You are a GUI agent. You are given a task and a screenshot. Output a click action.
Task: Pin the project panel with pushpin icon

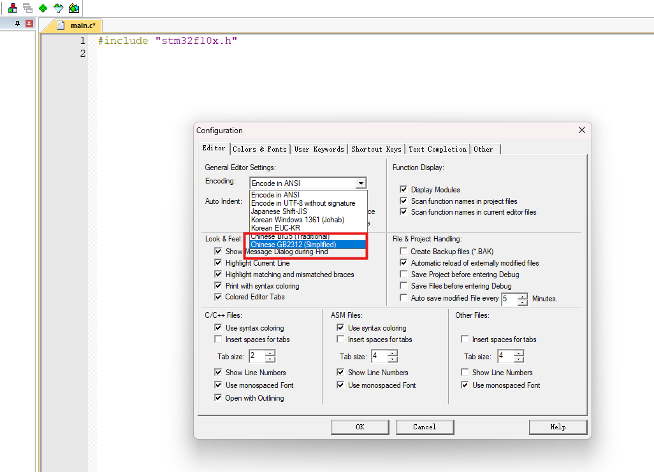[x=18, y=24]
